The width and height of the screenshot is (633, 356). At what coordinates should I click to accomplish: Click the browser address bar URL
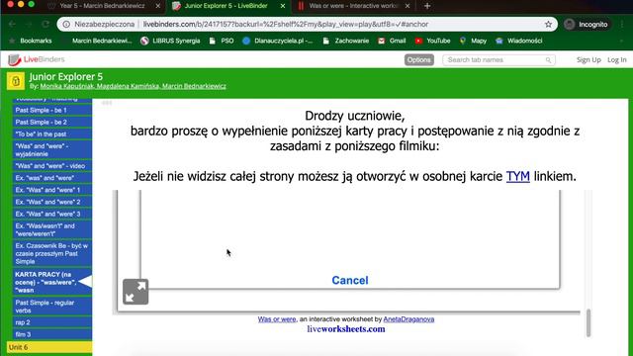286,24
